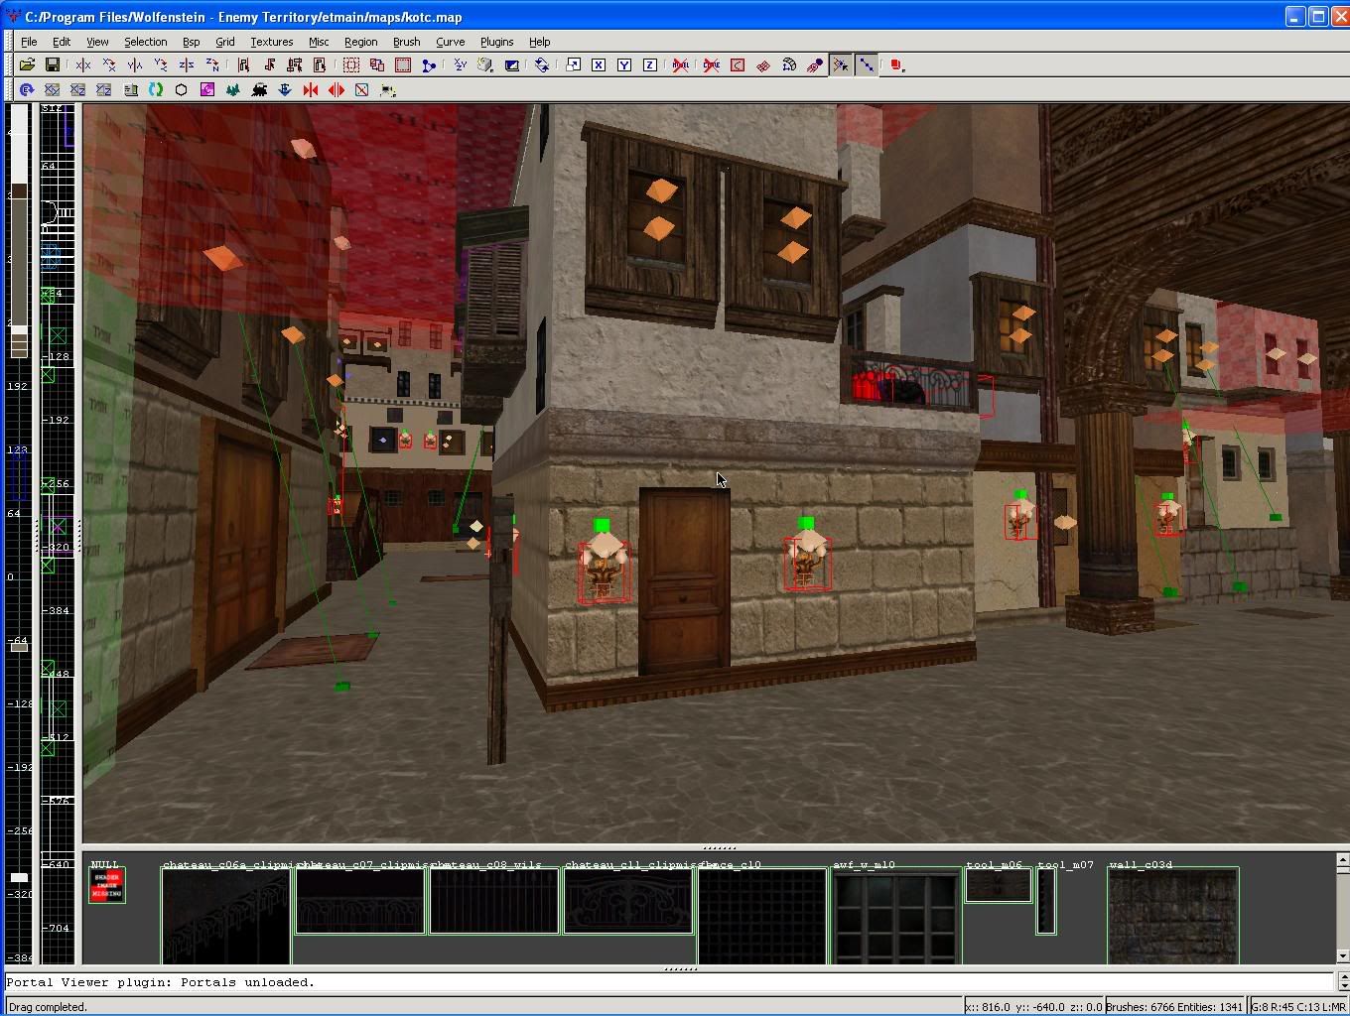
Task: Rotate the selection around the X axis
Action: [109, 65]
